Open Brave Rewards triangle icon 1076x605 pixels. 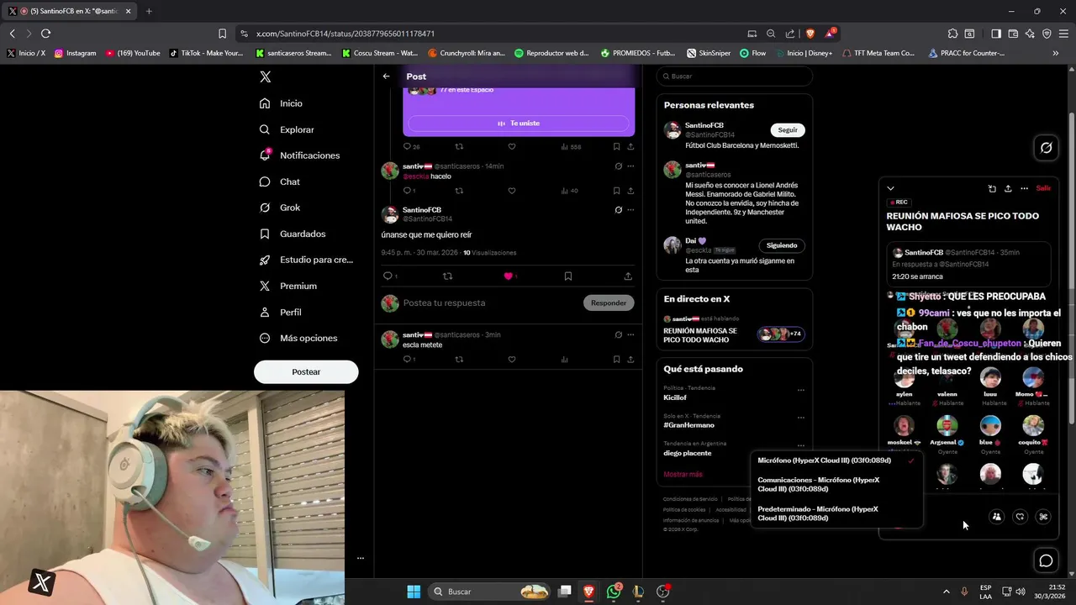tap(829, 34)
